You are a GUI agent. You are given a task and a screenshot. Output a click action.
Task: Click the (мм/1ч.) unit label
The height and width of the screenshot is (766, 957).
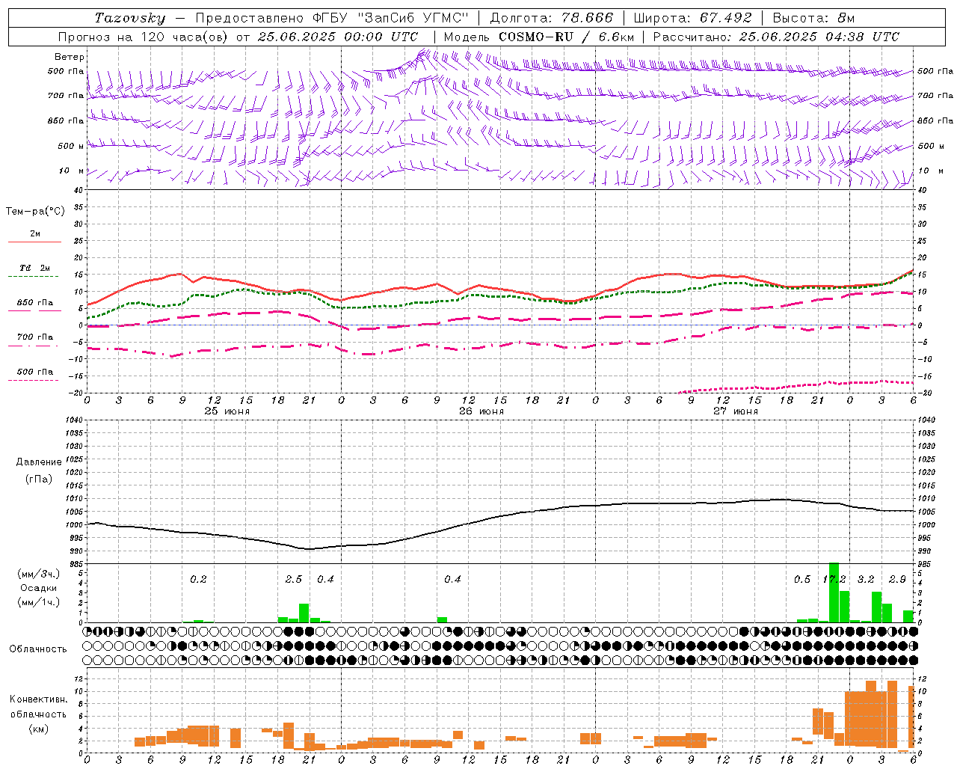pyautogui.click(x=38, y=602)
